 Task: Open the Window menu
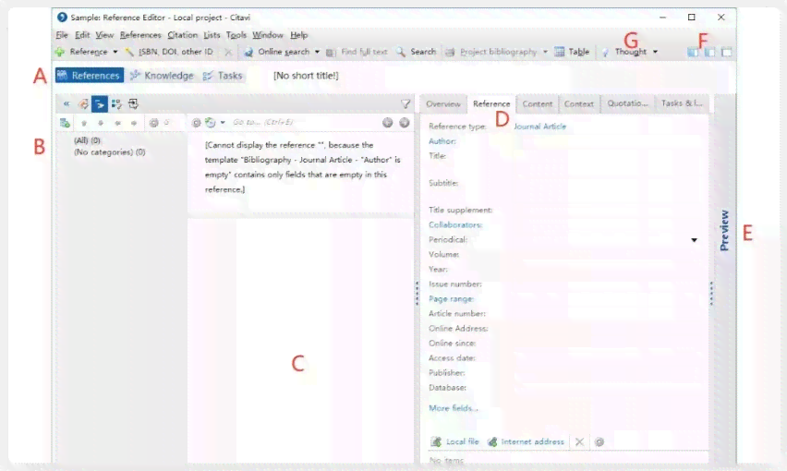coord(268,35)
